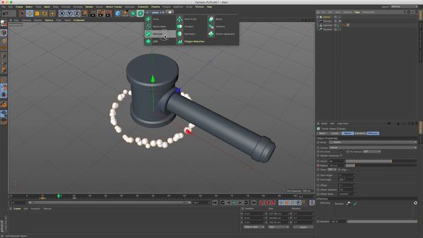
Task: Open the Clones dropdown
Action: [x=373, y=147]
